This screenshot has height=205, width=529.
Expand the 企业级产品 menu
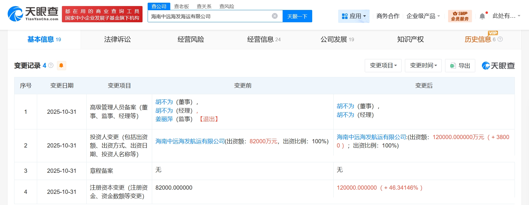[x=423, y=16]
